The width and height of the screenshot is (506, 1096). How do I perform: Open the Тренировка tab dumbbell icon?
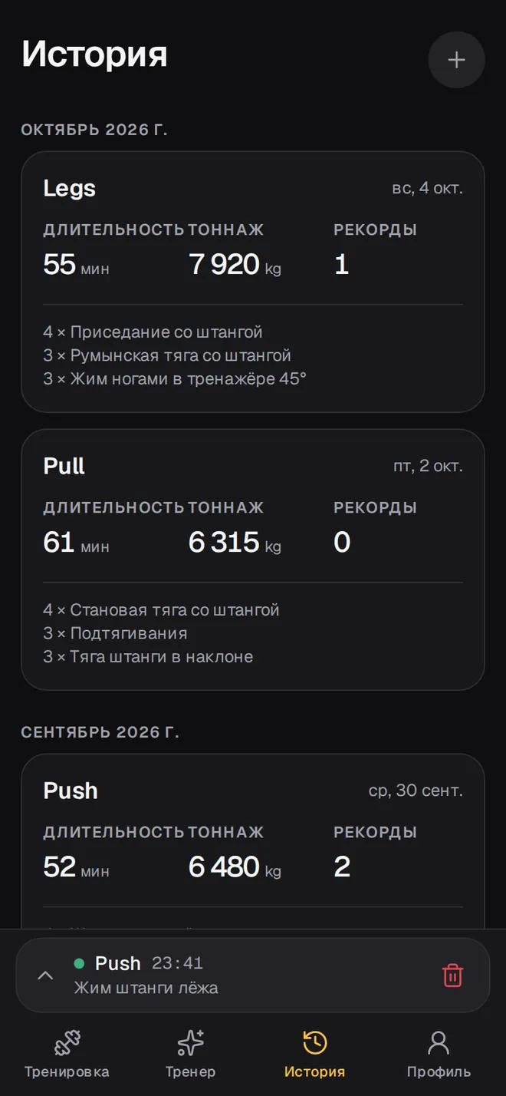click(x=67, y=1043)
